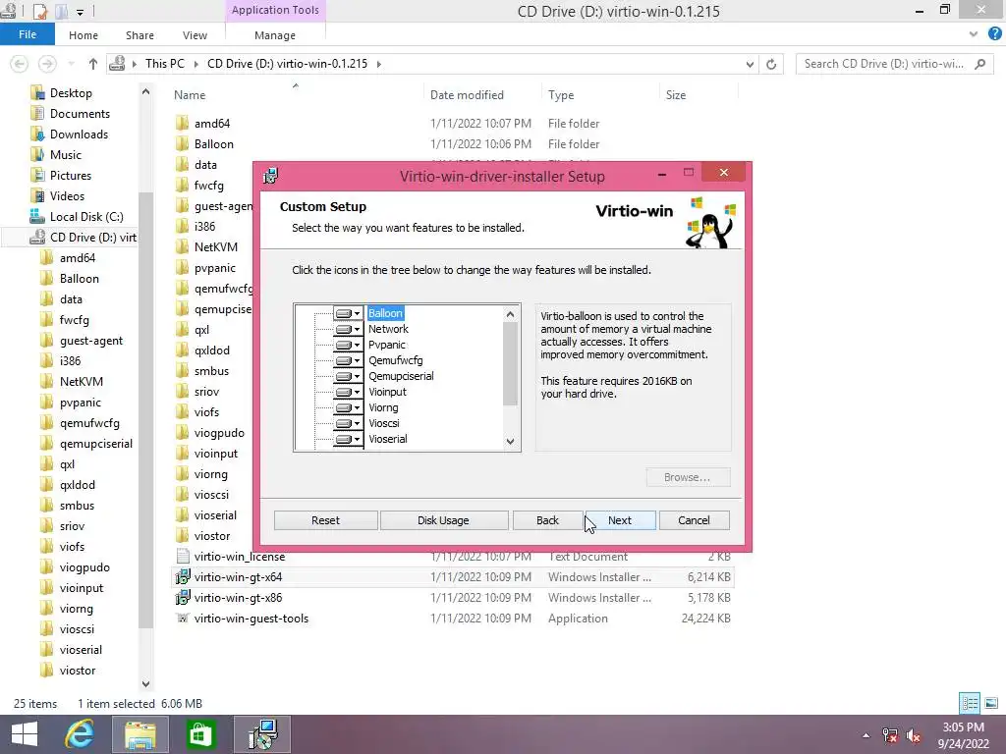Screen dimensions: 1006x754
Task: Go up one folder level
Action: tap(93, 64)
